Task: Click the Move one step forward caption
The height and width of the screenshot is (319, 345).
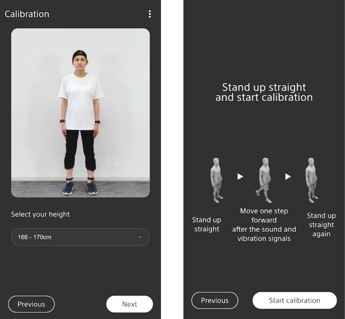Action: click(264, 224)
